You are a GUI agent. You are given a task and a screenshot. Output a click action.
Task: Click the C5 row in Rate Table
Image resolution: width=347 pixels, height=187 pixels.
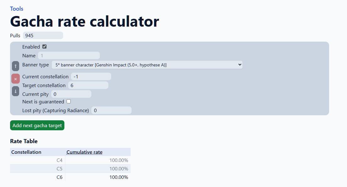click(x=70, y=169)
